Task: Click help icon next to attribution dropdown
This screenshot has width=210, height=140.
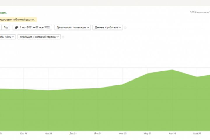Action: pyautogui.click(x=63, y=37)
